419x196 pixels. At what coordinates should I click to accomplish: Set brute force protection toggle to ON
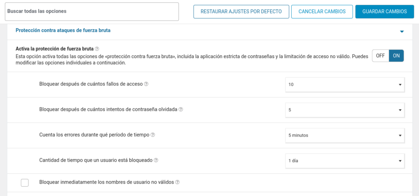click(x=396, y=56)
